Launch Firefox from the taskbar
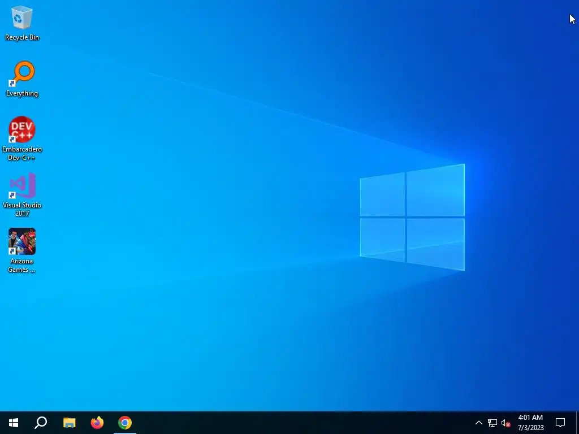The width and height of the screenshot is (579, 434). click(x=97, y=423)
